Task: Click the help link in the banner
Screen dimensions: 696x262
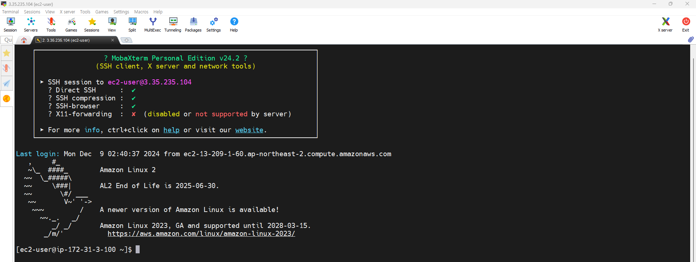Action: point(172,130)
